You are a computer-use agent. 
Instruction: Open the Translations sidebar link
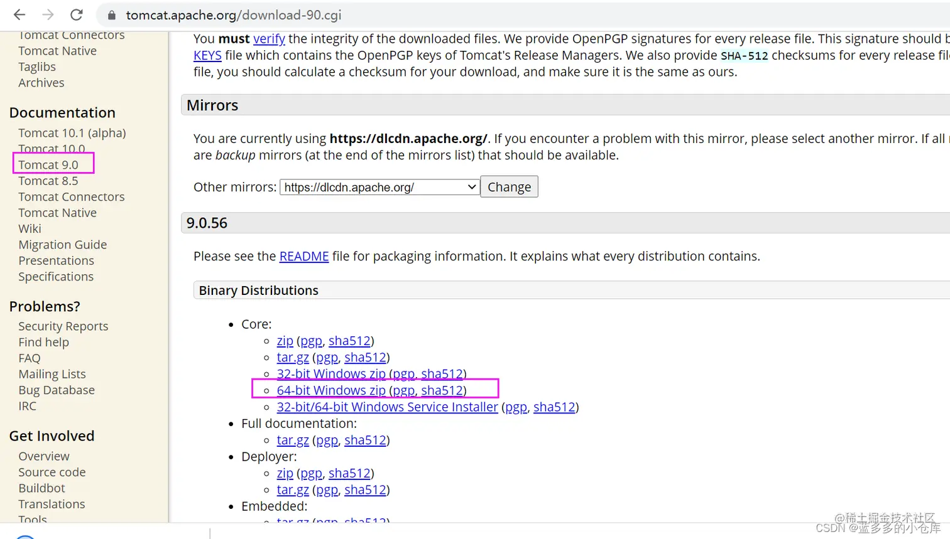[52, 504]
